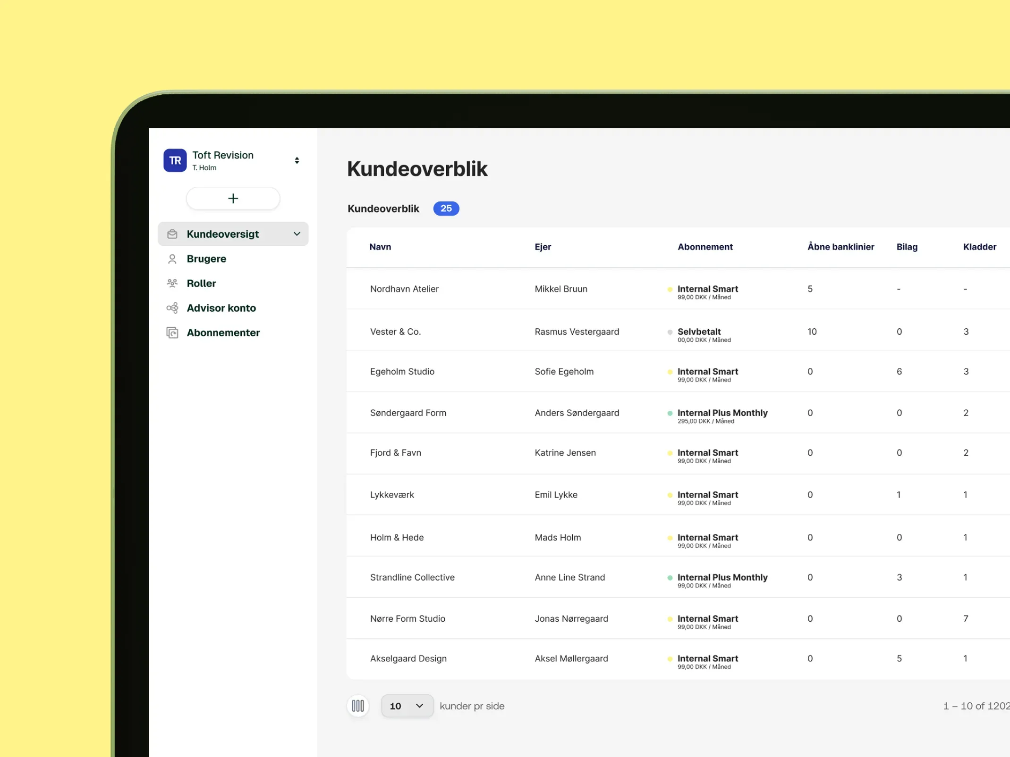Navigate to Advisor konto
1010x757 pixels.
[x=221, y=308]
